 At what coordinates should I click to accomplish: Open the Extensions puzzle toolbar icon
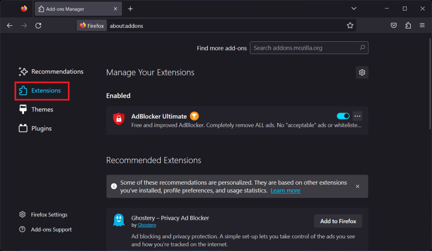408,26
